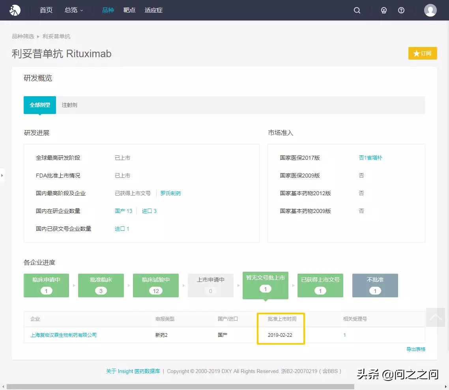Open the 总览 dropdown menu

74,10
